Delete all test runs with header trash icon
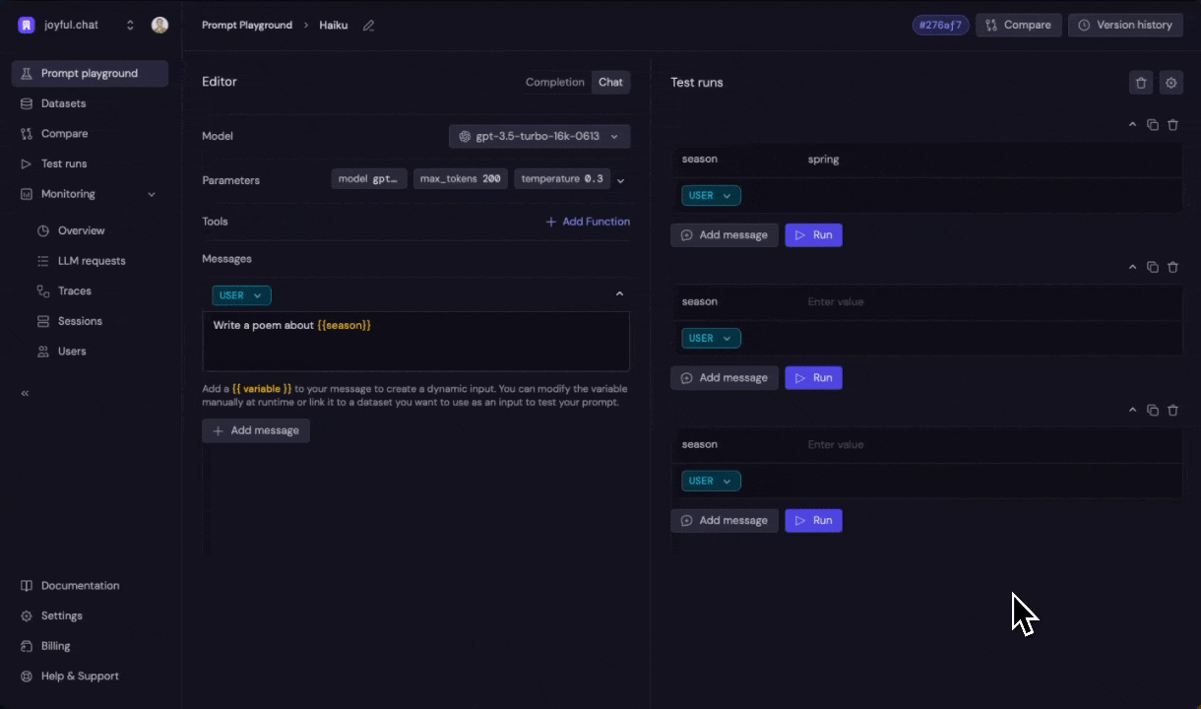 pos(1141,83)
